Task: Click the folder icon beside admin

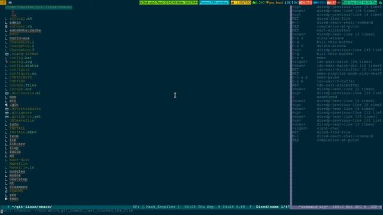Action: pos(7,23)
